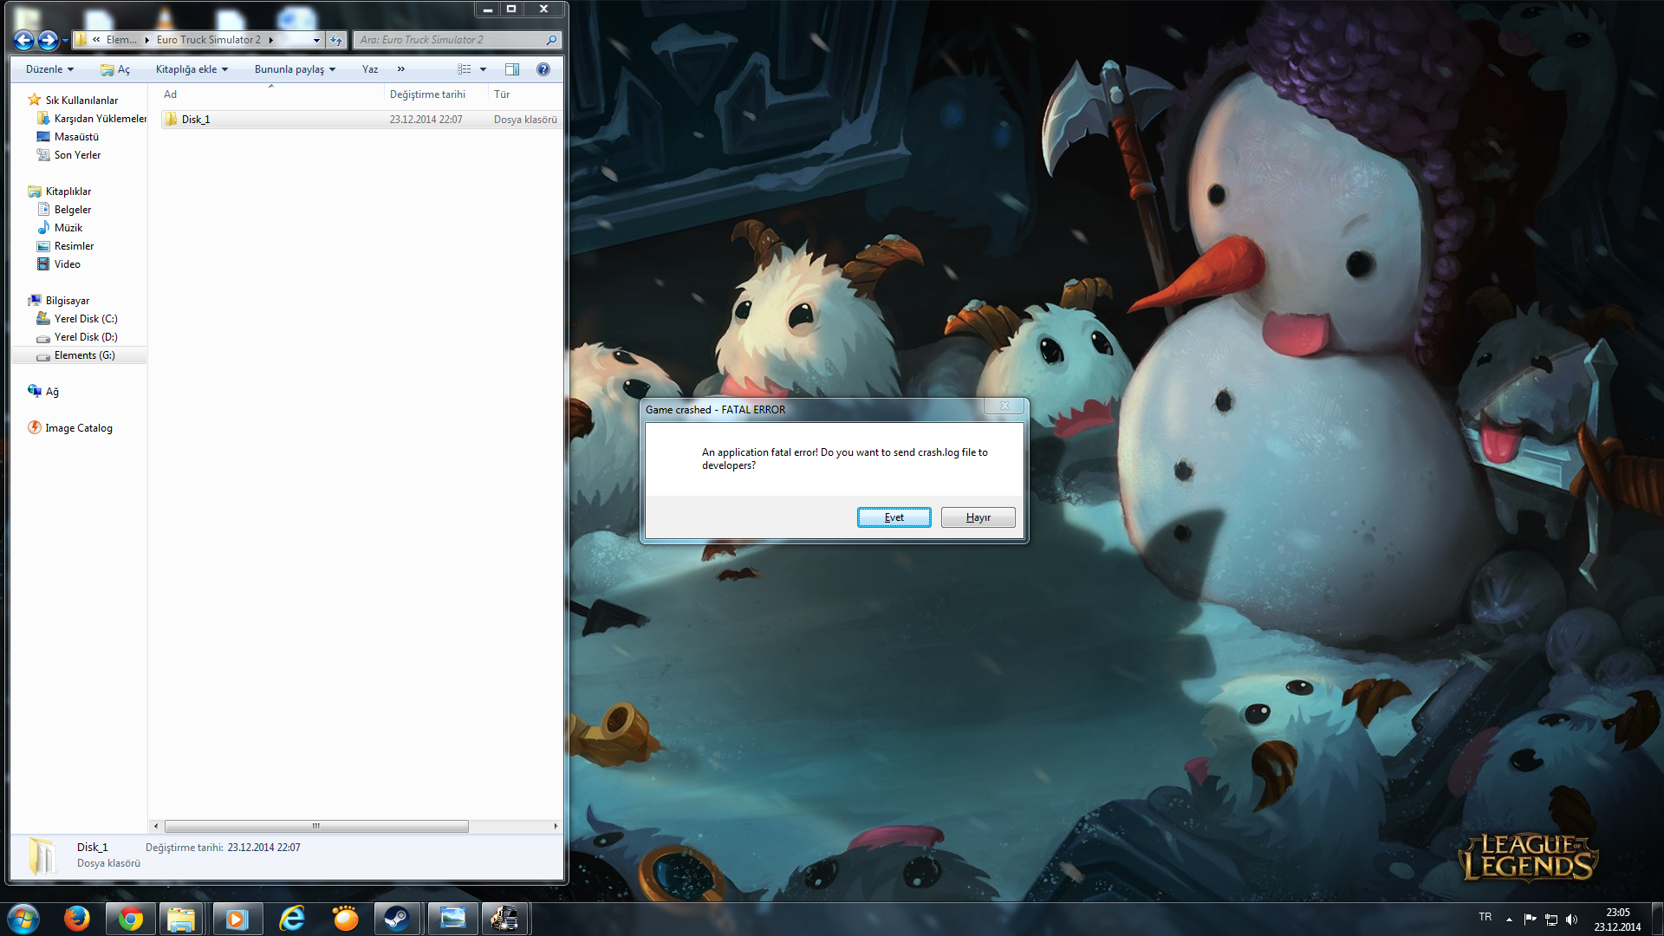Show hidden tray icons arrow
This screenshot has height=936, width=1664.
coord(1509,920)
